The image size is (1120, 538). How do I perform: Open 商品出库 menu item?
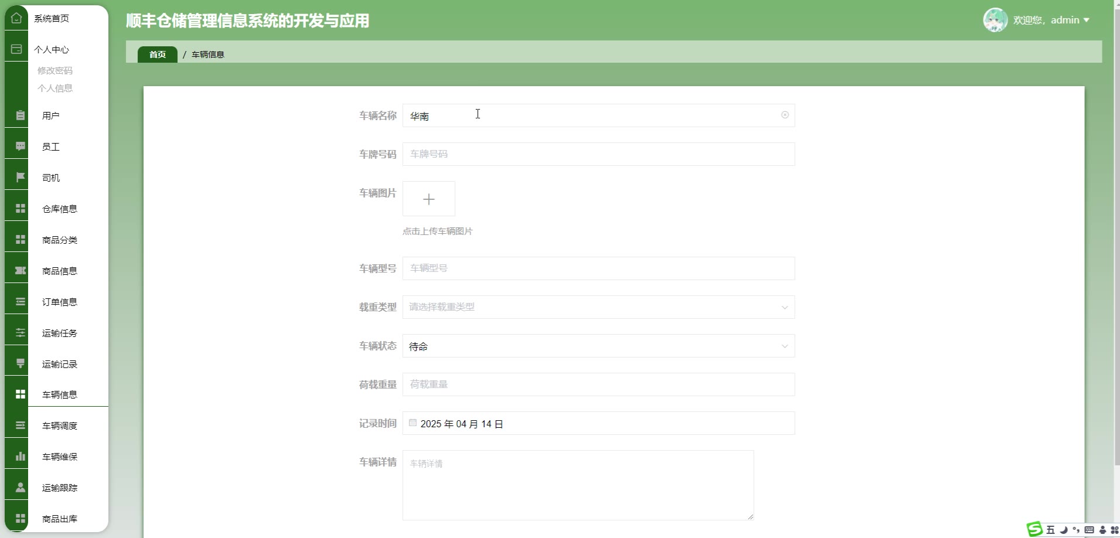tap(60, 519)
